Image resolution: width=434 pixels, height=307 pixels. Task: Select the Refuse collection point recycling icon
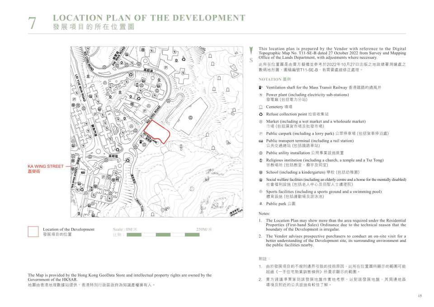260,114
